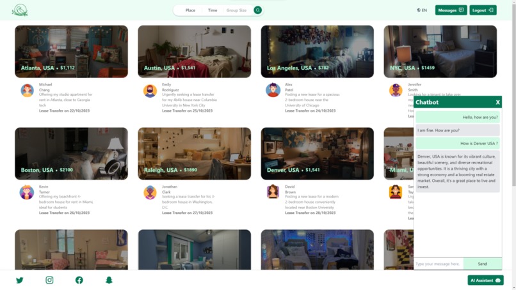
Task: Click the 'I am fine. How are you?' reply
Action: [x=458, y=130]
